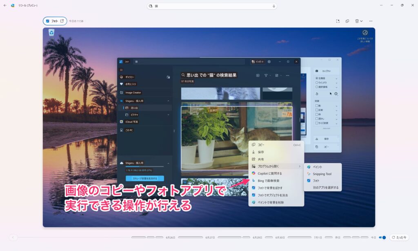This screenshot has width=418, height=251.
Task: Open the hamburger menu in Photos window
Action: (121, 70)
